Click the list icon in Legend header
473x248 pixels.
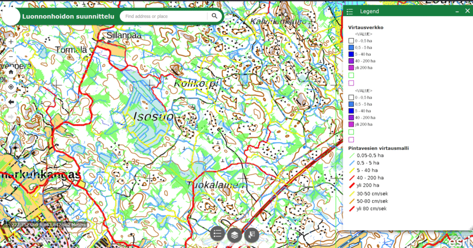pos(350,12)
